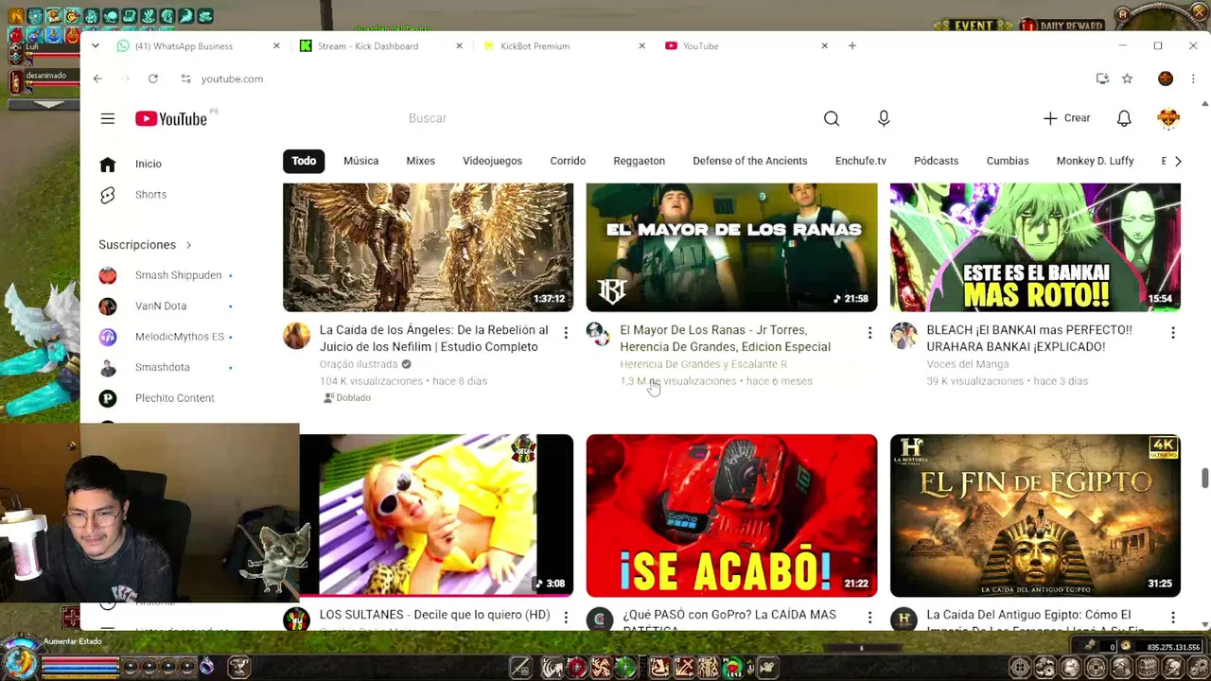Image resolution: width=1211 pixels, height=681 pixels.
Task: Play the LOS SULTANES video thumbnail
Action: [x=436, y=515]
